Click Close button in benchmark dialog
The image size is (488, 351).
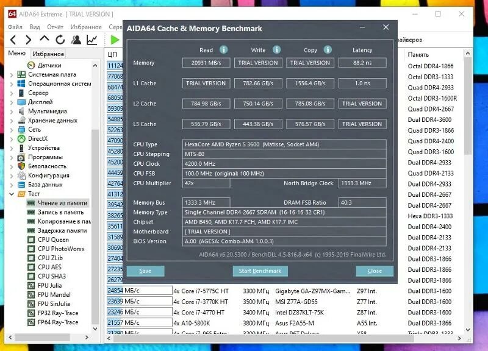375,271
